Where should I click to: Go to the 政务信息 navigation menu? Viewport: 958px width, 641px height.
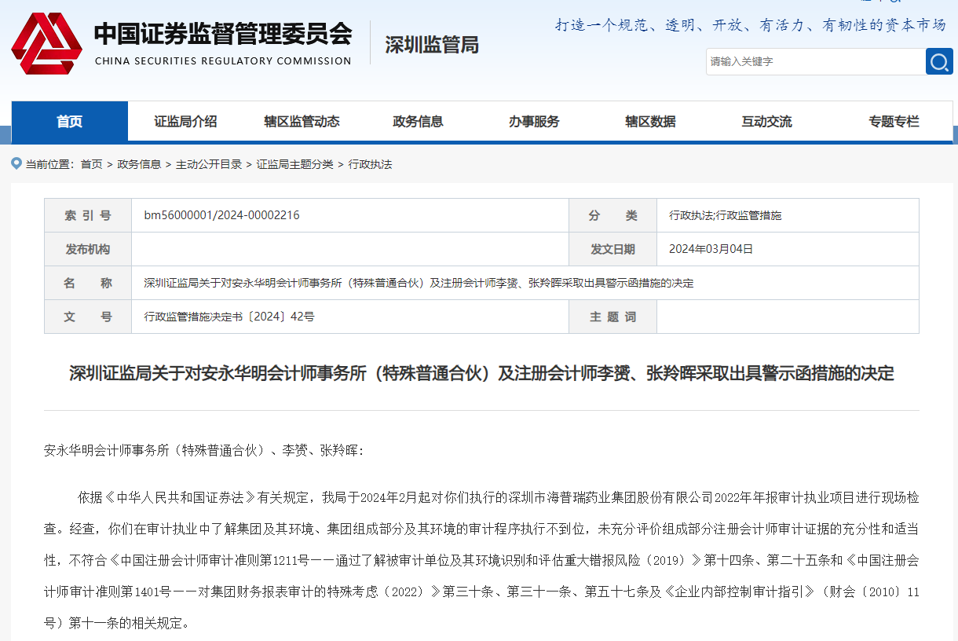418,121
